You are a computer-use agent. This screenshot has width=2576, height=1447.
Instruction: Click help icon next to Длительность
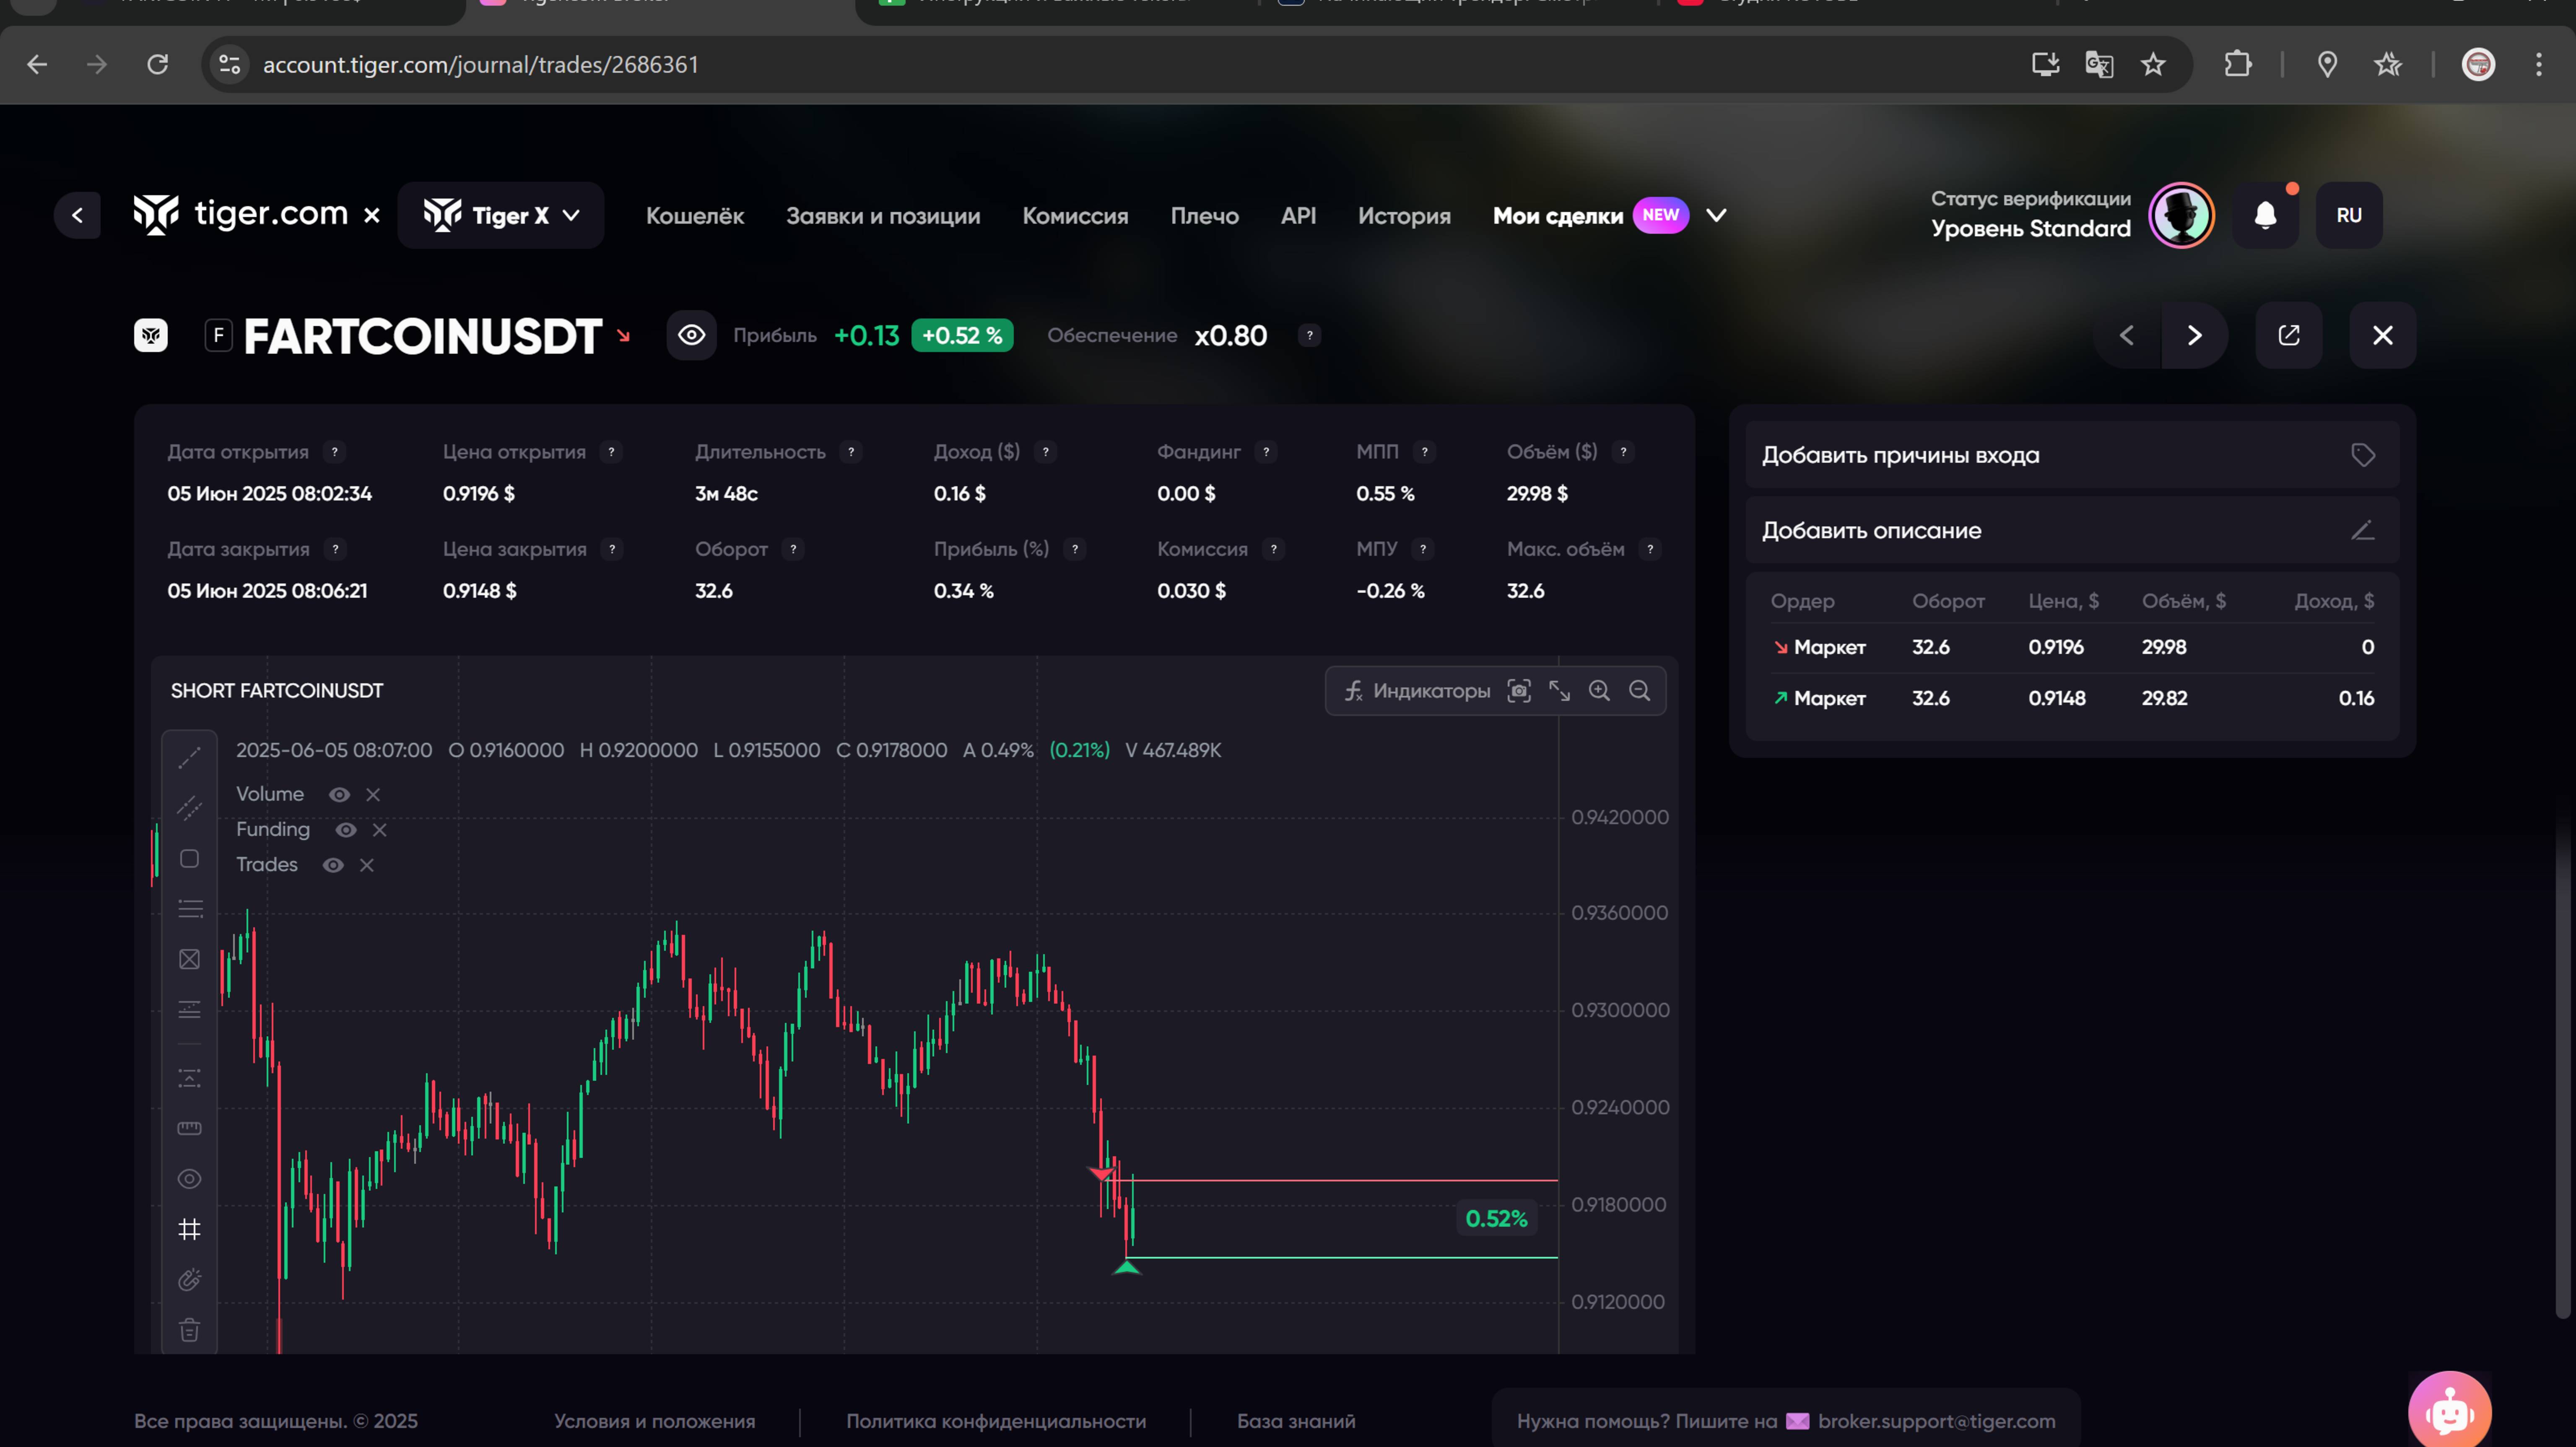click(x=851, y=452)
